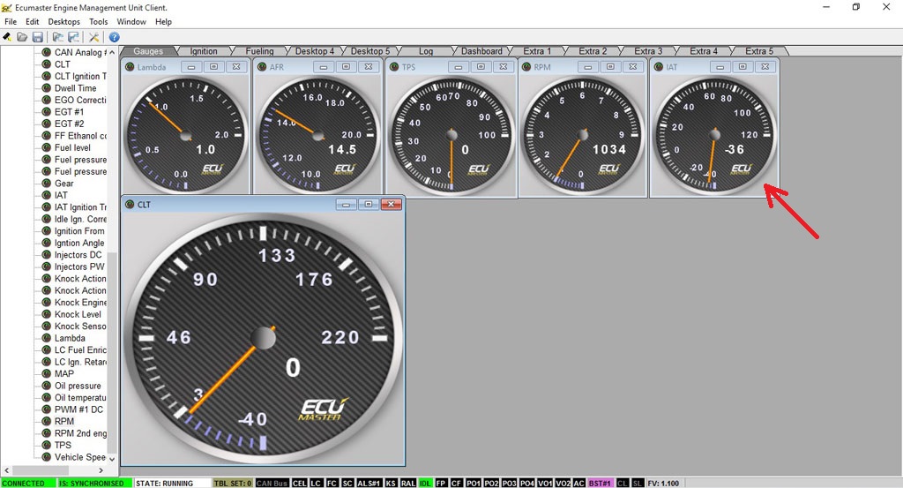Click the gauge icon in the CLT window title bar
The image size is (903, 488).
click(130, 205)
